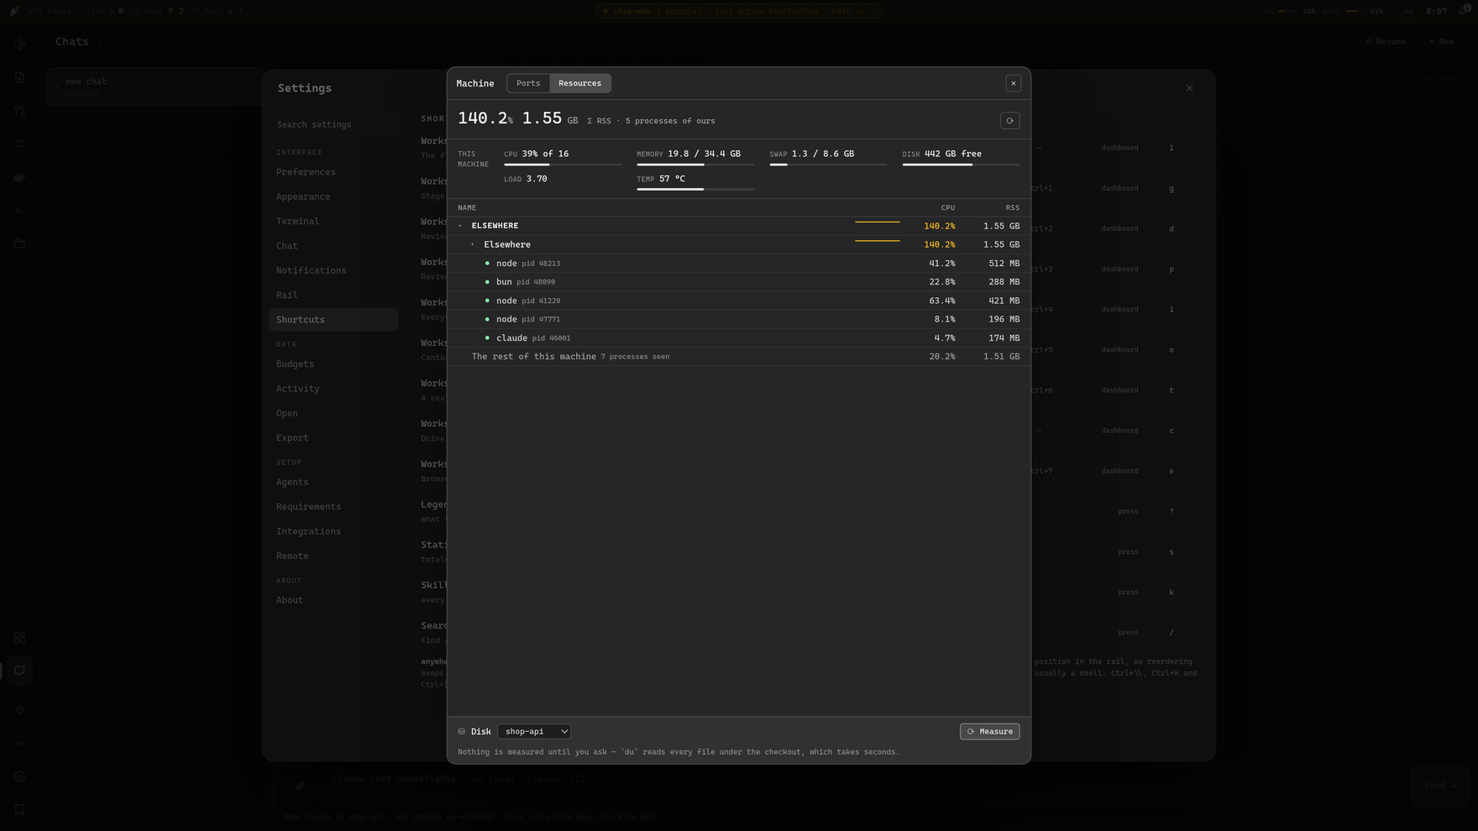Open Notifications in Settings sidebar
Image resolution: width=1478 pixels, height=831 pixels.
(x=333, y=270)
